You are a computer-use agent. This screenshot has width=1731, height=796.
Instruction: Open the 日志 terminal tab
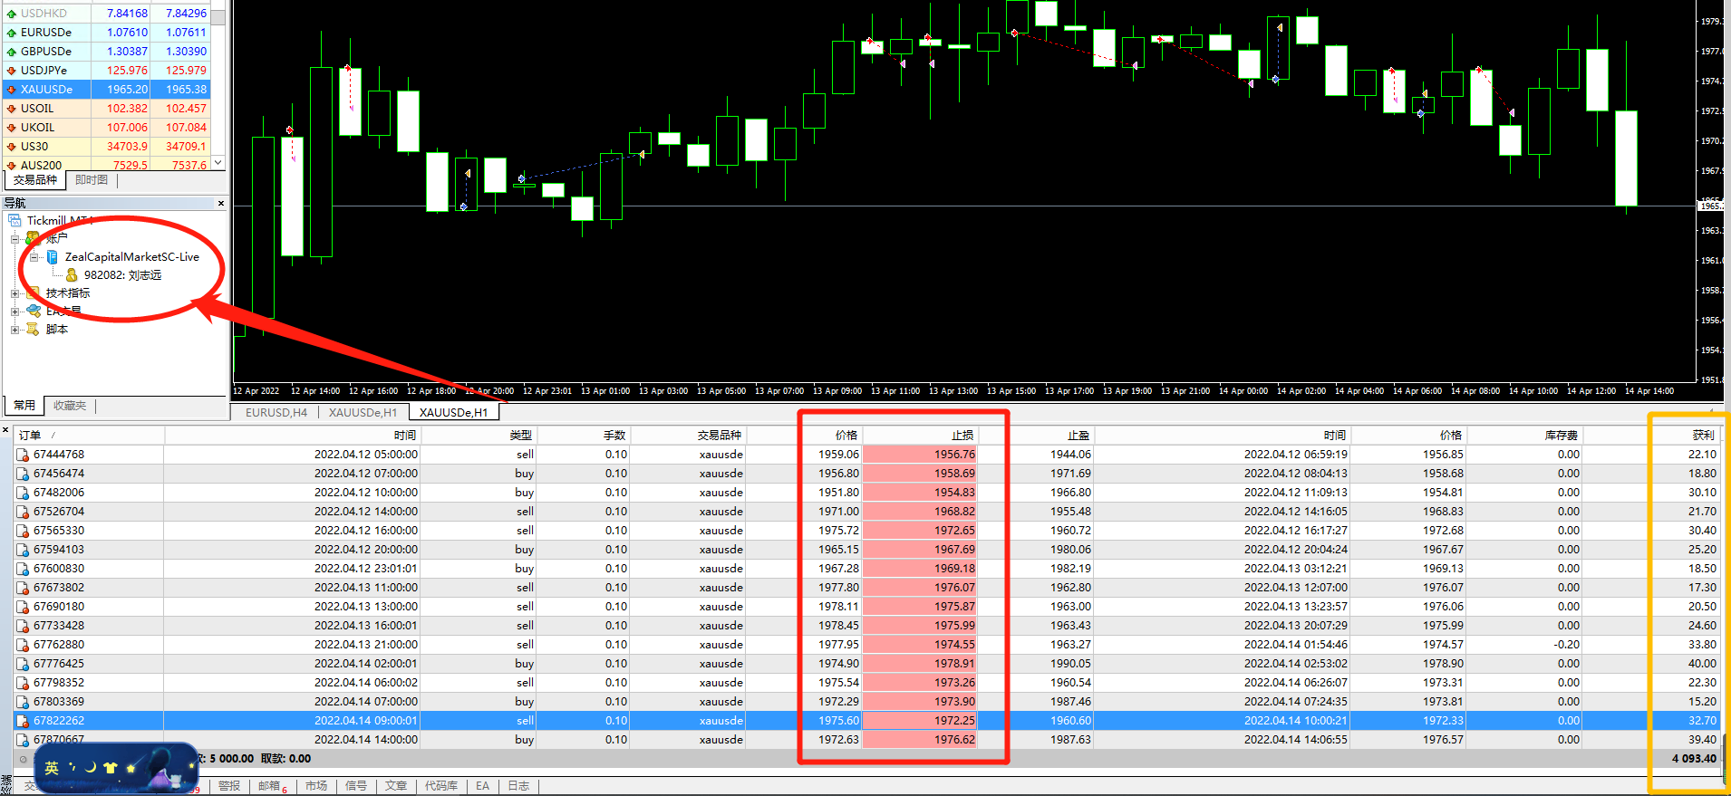pyautogui.click(x=518, y=786)
